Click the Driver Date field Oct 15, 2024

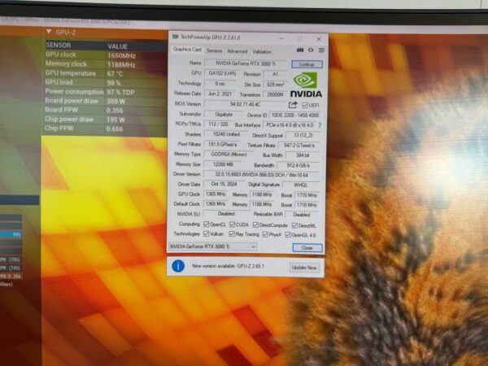click(x=224, y=184)
